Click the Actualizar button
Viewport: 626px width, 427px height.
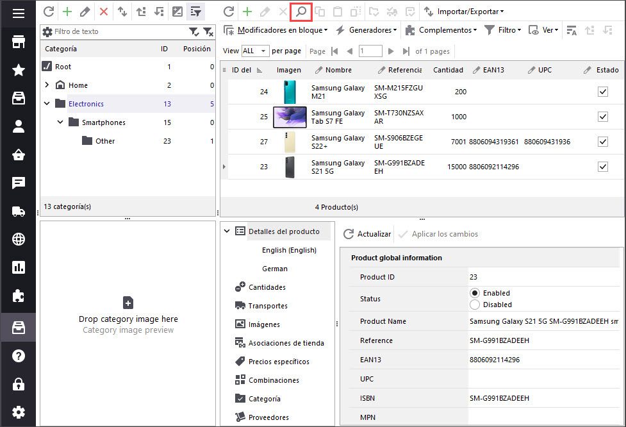(367, 234)
